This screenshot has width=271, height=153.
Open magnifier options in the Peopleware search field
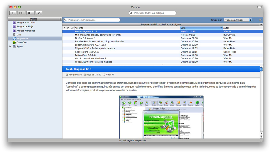(66, 20)
